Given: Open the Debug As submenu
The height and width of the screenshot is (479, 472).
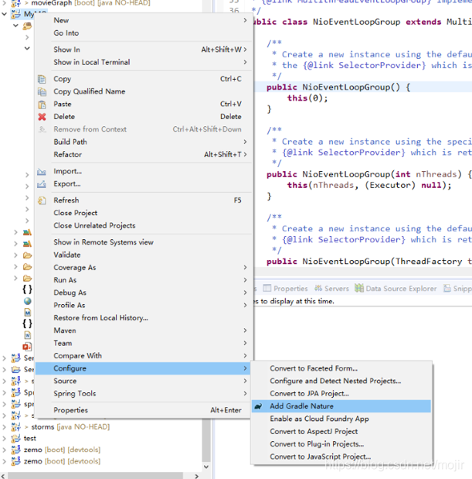Looking at the screenshot, I should click(144, 293).
